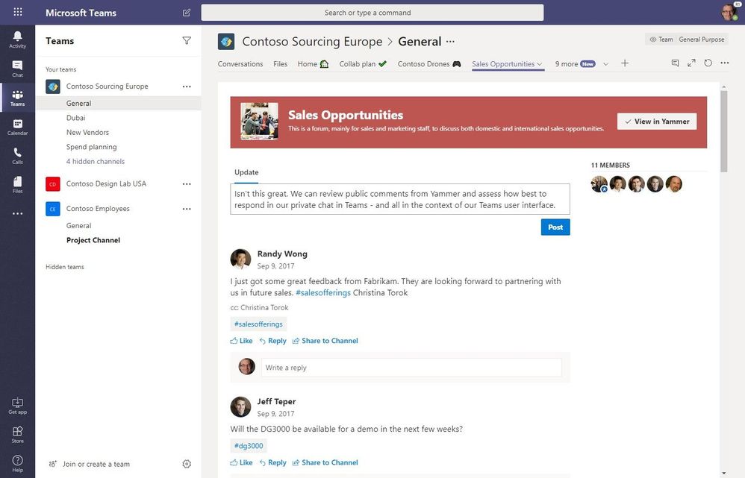Expand the tab to full view

click(x=692, y=63)
